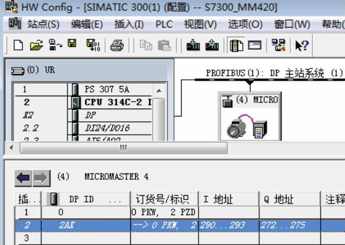The height and width of the screenshot is (245, 345).
Task: Select the DP interface row X2
Action: coord(83,115)
